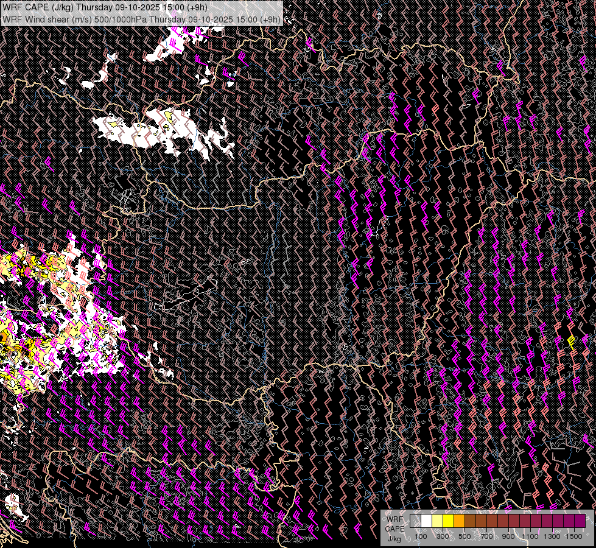Pick the orange legend swatch
This screenshot has height=548, width=596.
pyautogui.click(x=459, y=521)
